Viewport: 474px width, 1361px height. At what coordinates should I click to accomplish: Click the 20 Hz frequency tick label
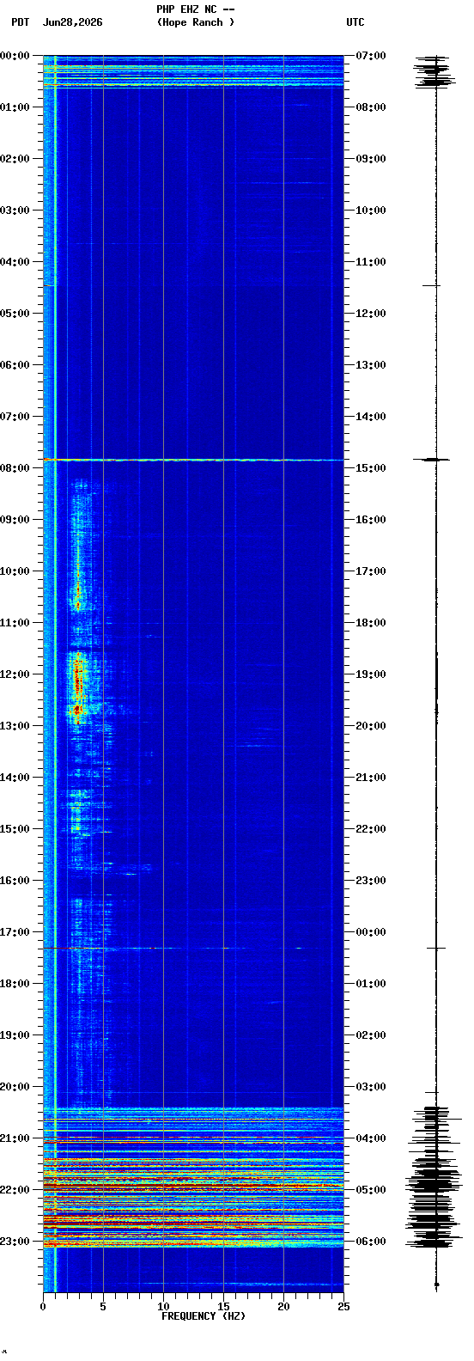coord(283,1307)
